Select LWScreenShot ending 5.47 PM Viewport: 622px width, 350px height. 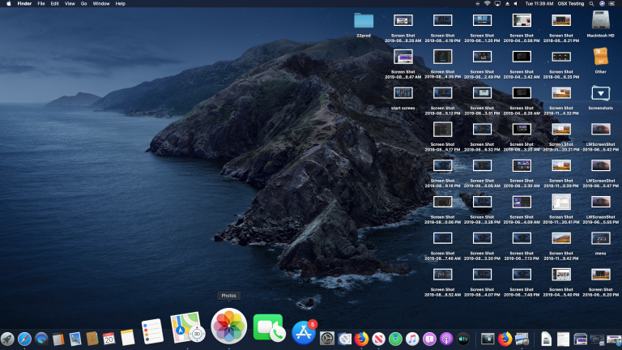(x=601, y=165)
